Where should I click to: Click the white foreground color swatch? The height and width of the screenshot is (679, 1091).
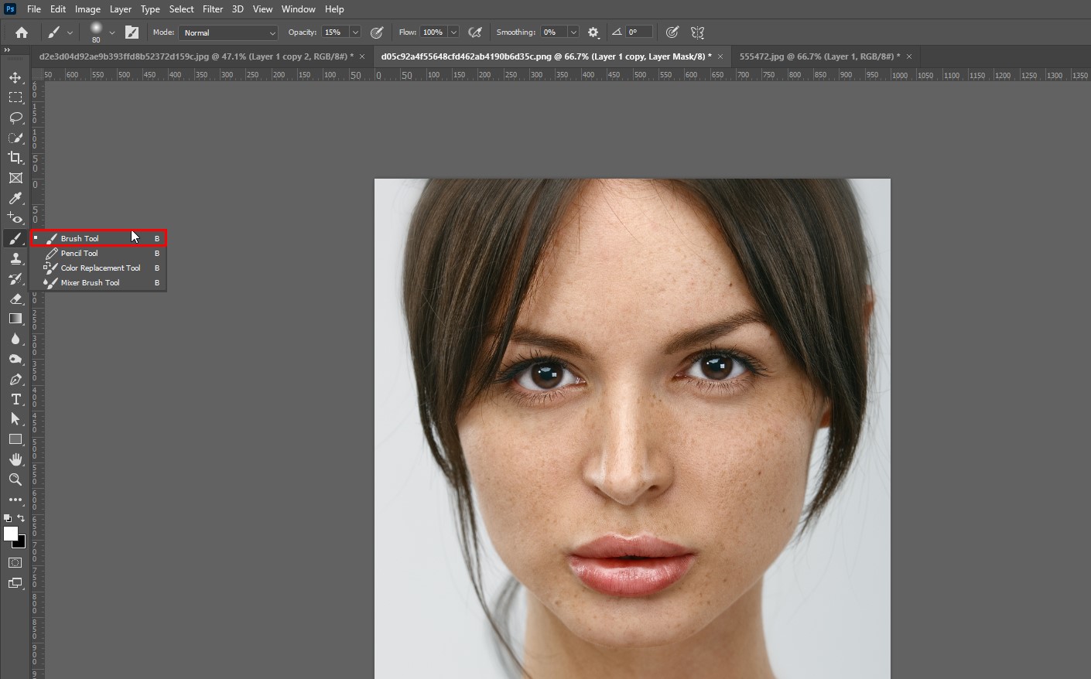pos(10,534)
